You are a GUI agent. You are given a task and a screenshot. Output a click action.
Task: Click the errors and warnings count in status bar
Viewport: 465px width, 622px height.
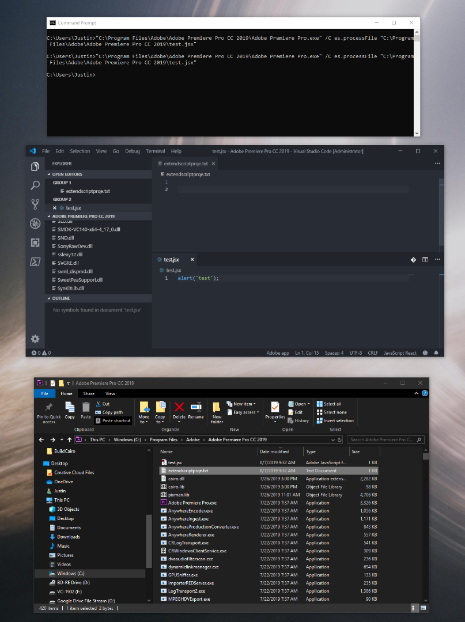pos(41,352)
